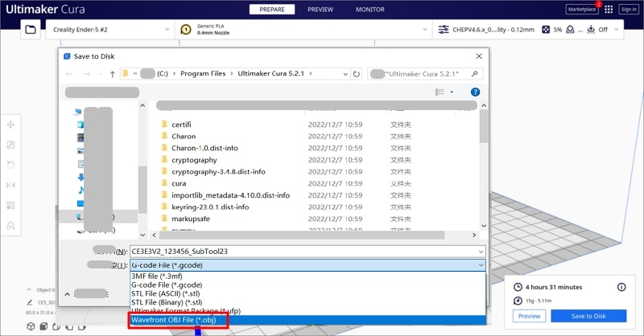This screenshot has width=644, height=336.
Task: Click the print time info icon
Action: click(621, 287)
